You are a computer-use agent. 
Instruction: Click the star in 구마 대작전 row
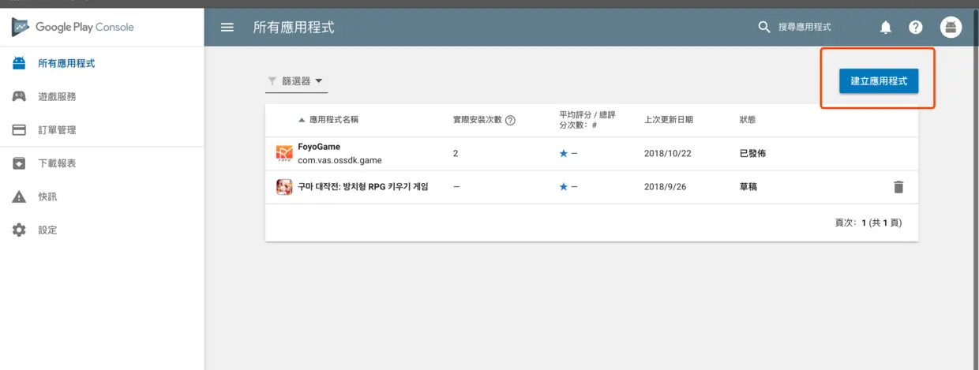[563, 187]
